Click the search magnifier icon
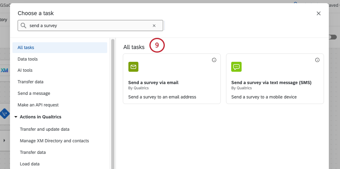Viewport: 340px width, 169px height. pos(24,26)
